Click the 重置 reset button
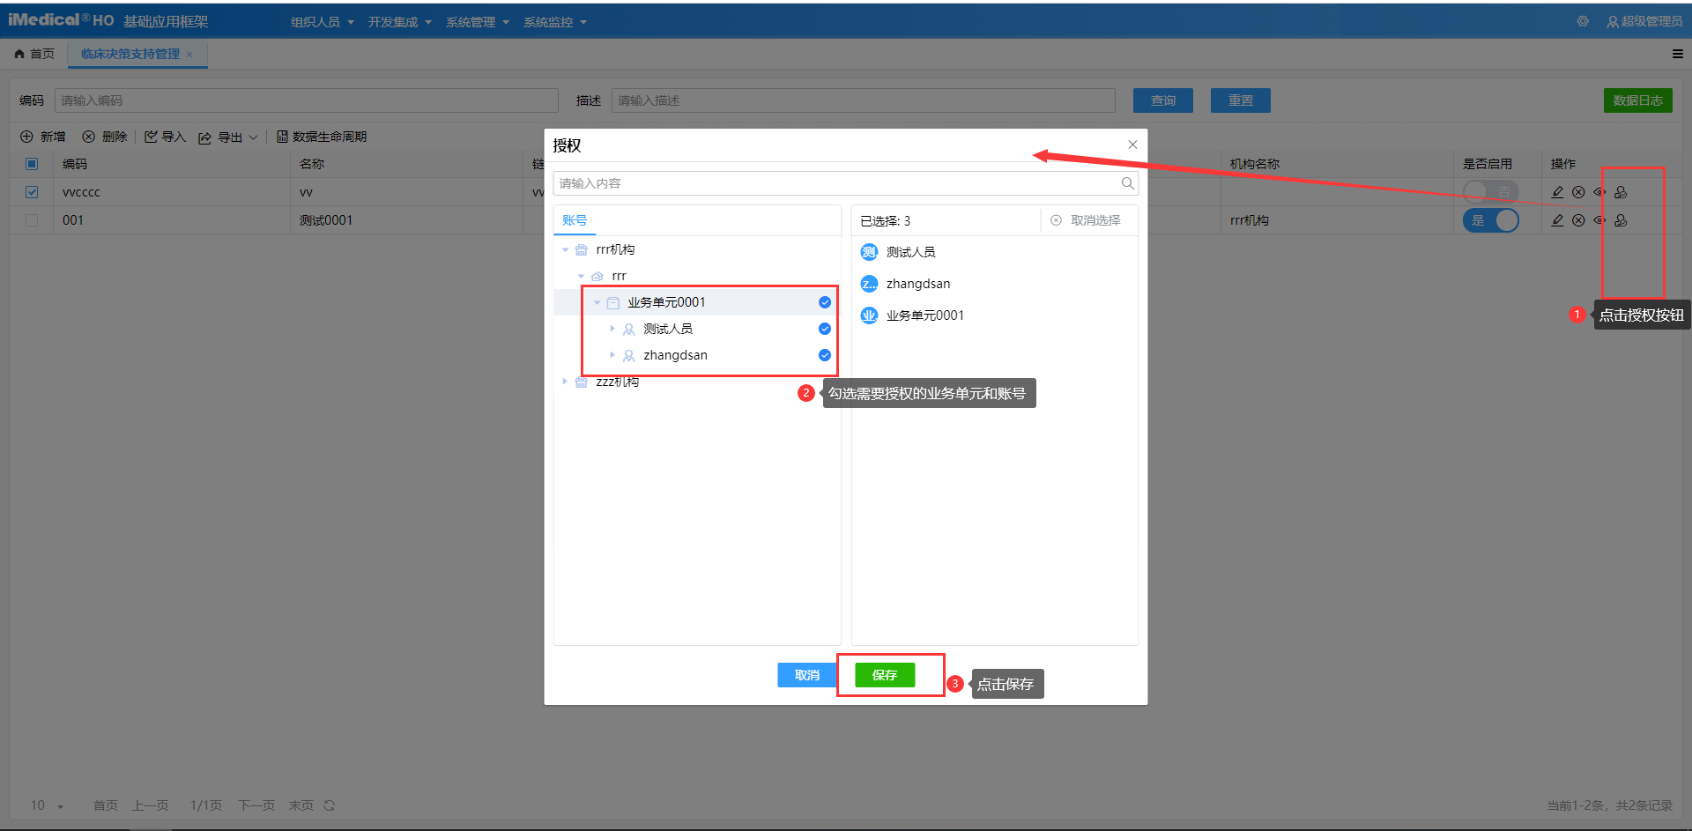The width and height of the screenshot is (1692, 831). click(x=1241, y=100)
